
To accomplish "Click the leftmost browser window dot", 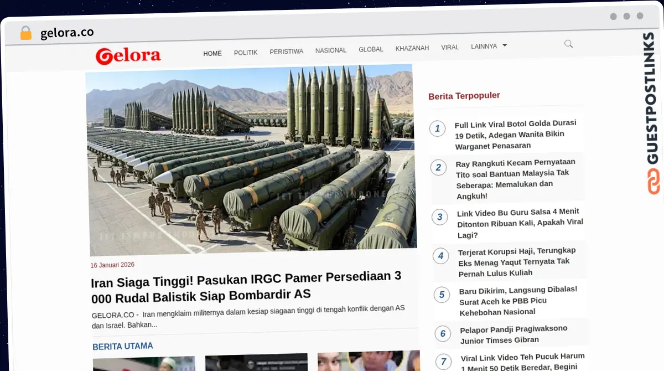I will coord(613,17).
